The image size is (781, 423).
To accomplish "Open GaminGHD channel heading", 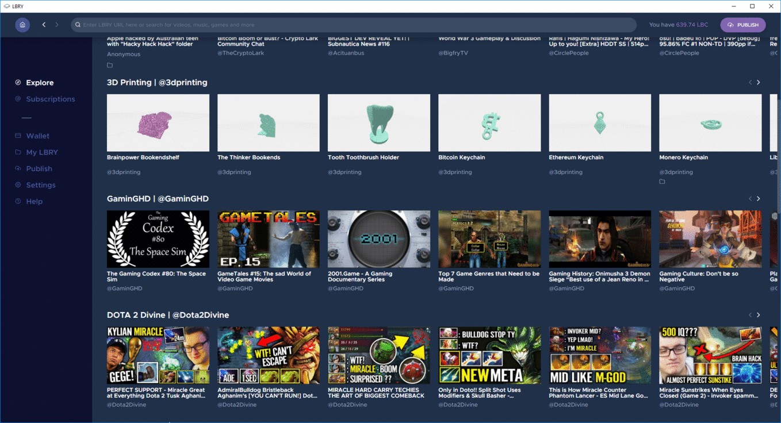I will pyautogui.click(x=158, y=198).
